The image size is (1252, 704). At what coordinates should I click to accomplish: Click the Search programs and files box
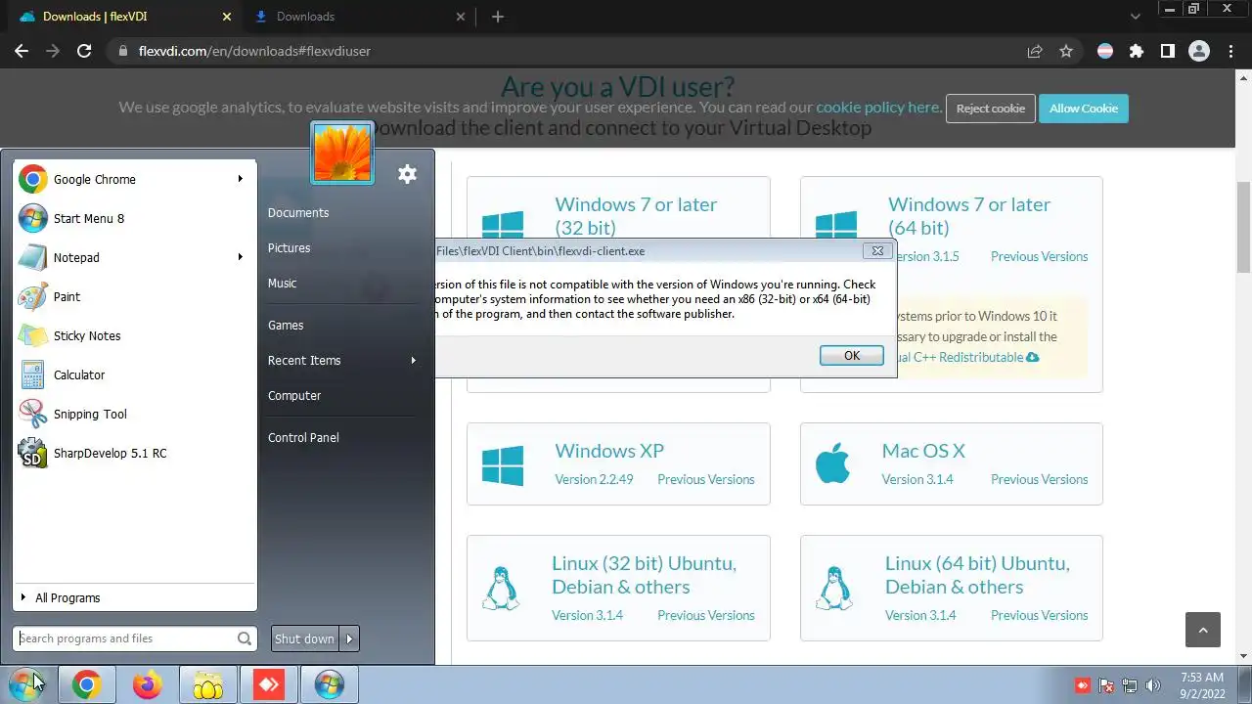click(x=135, y=638)
